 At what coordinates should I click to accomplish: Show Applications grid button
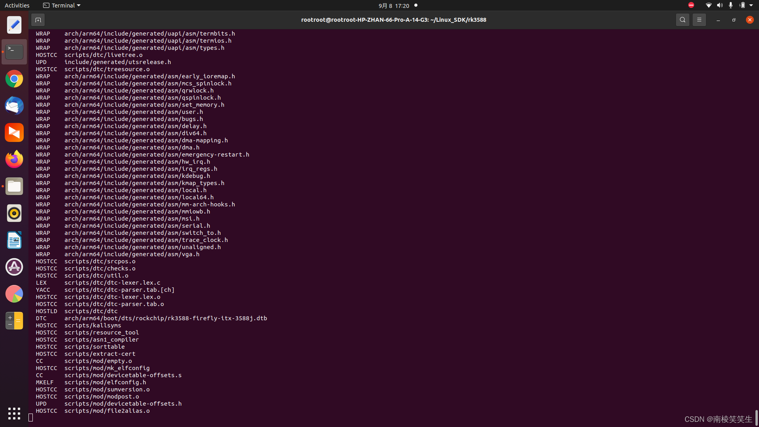[x=14, y=414]
